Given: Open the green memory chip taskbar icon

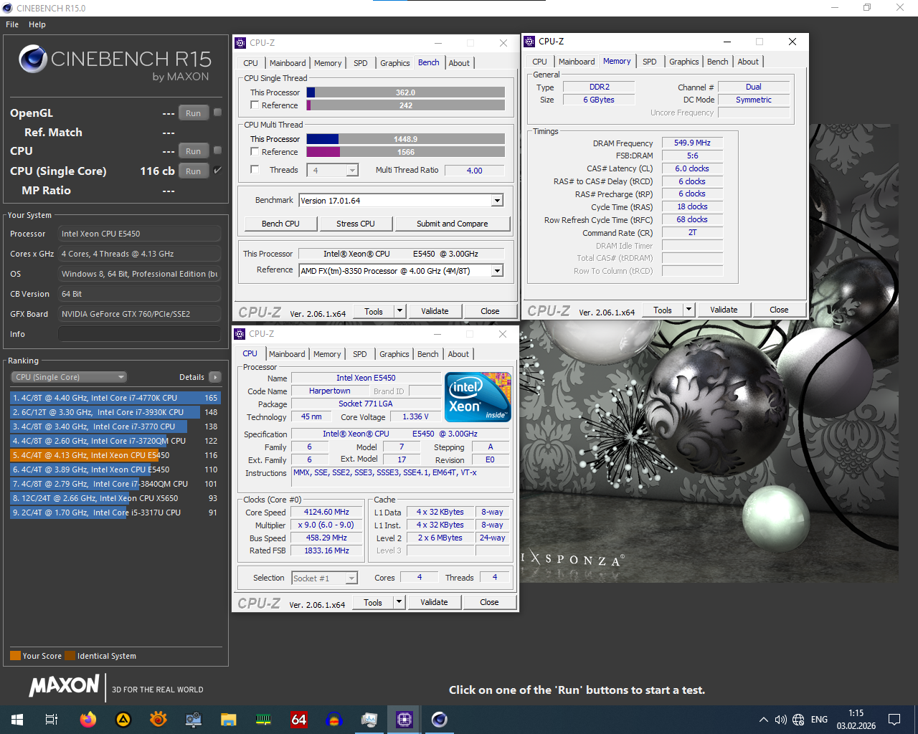Looking at the screenshot, I should [x=264, y=720].
